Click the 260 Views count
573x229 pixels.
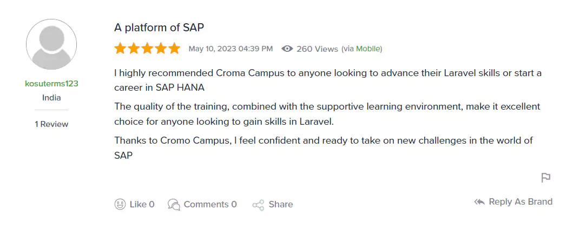317,49
